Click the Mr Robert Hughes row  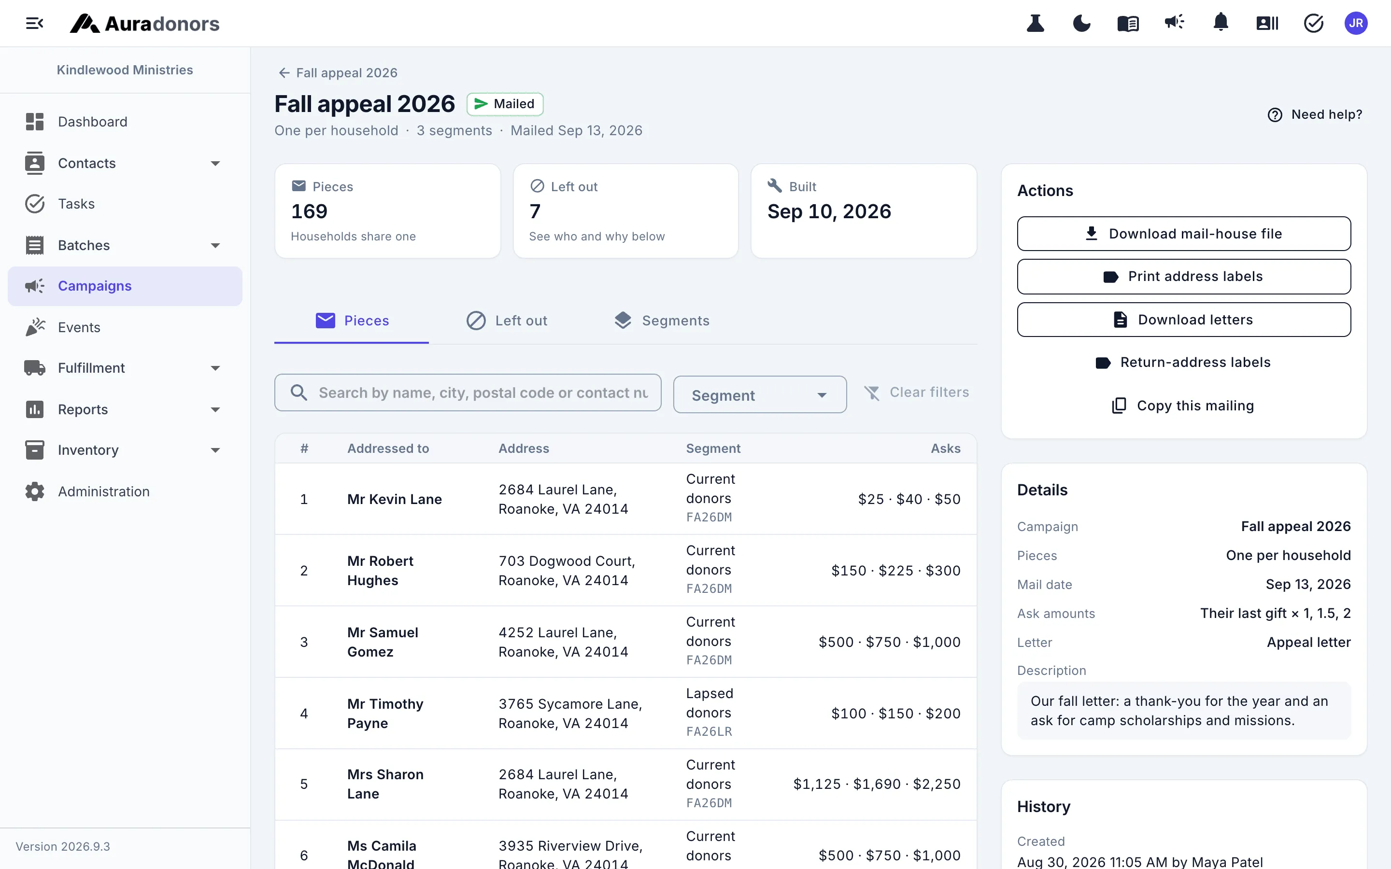pos(625,570)
